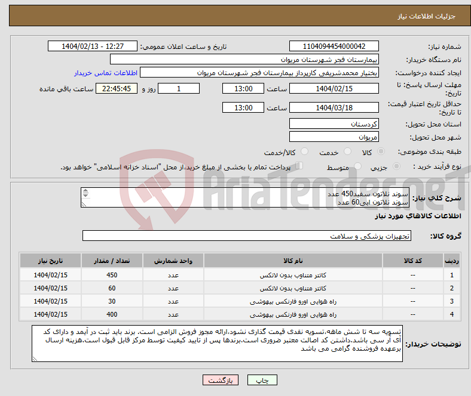Click the goods group field تجهیزات پزشکی و سلامت
Screen dimensions: 471x396
[247, 236]
